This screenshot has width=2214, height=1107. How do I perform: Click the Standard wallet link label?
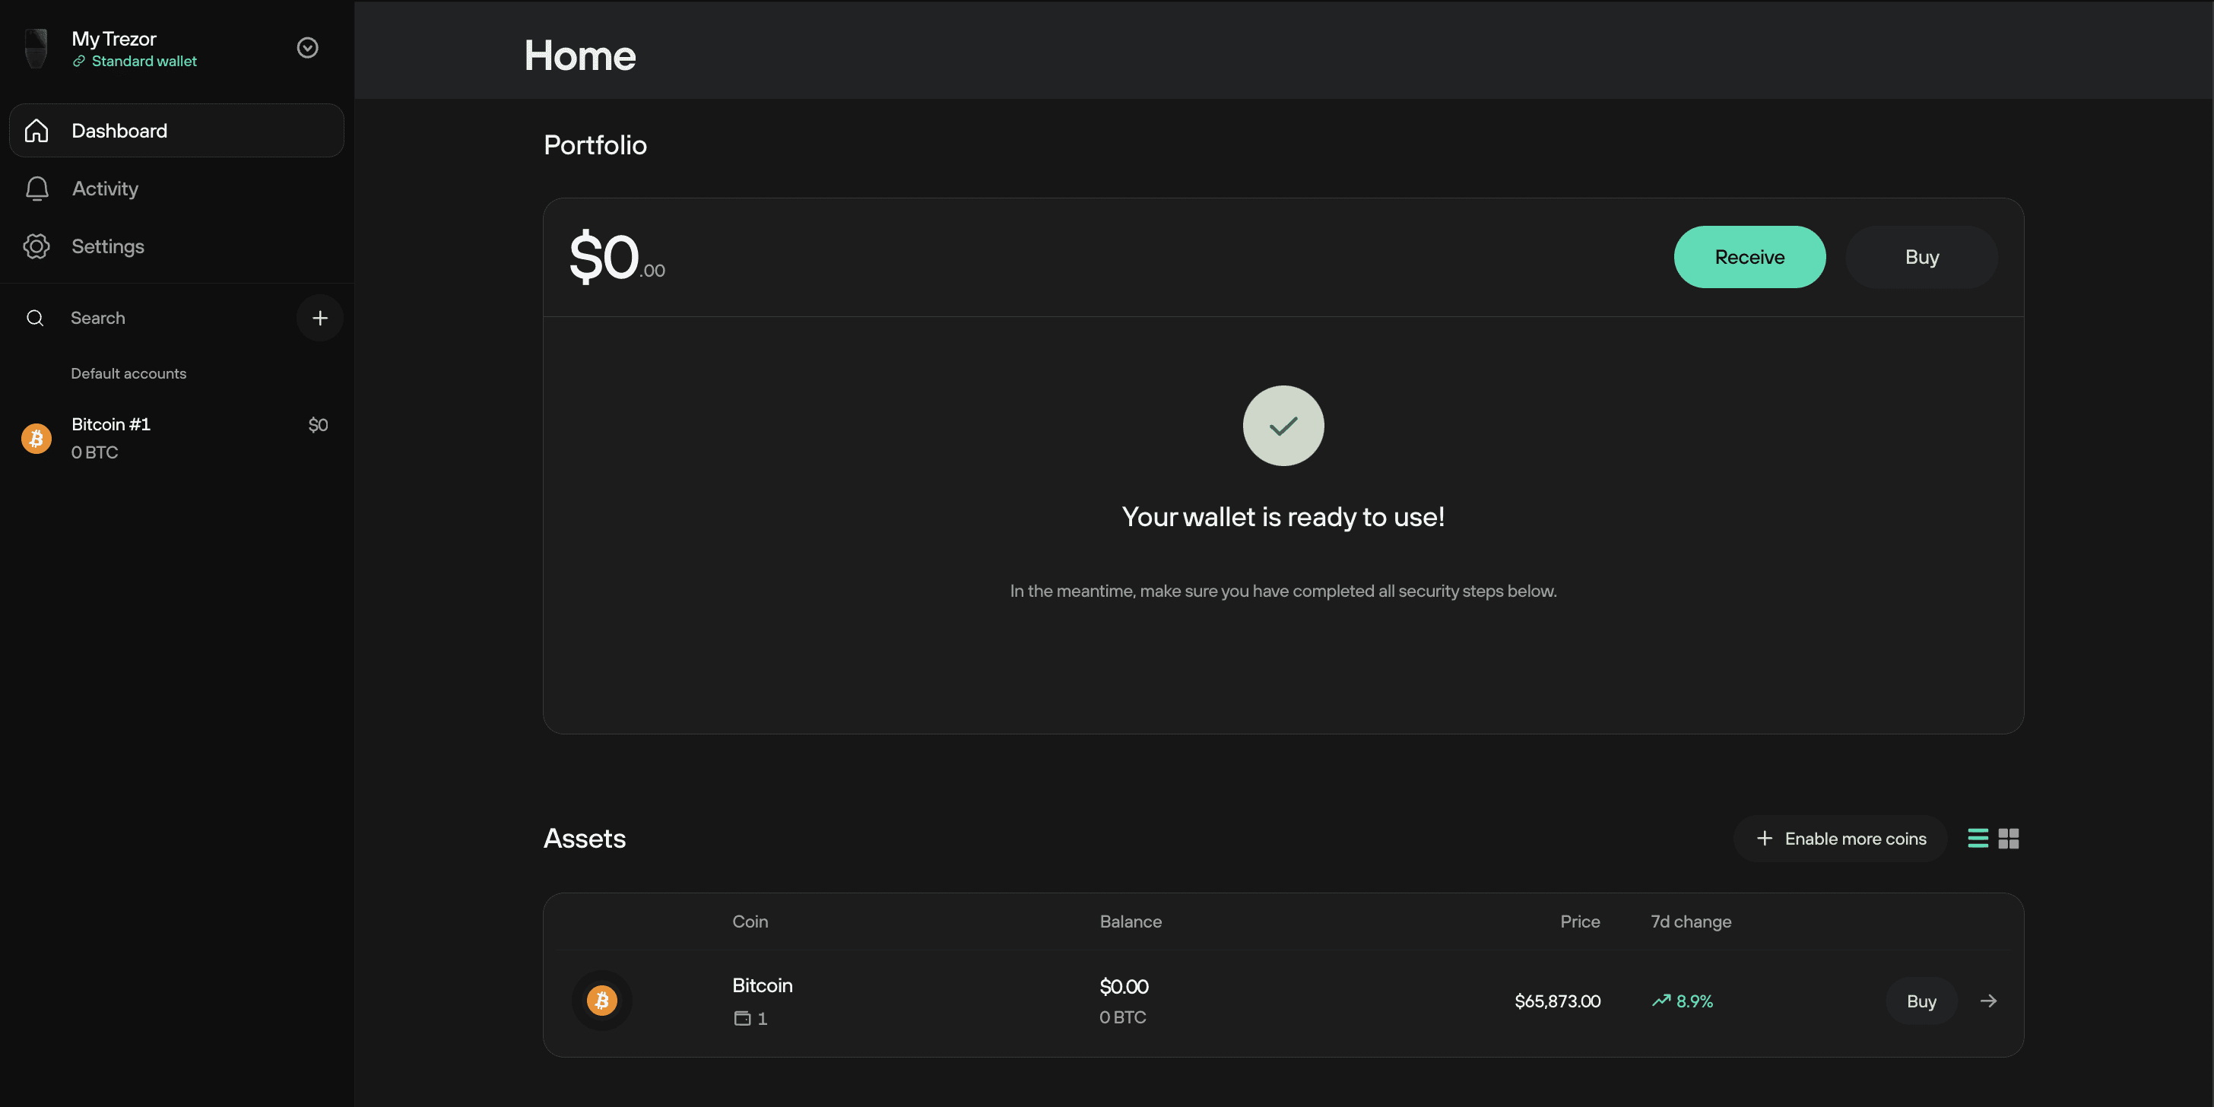pyautogui.click(x=144, y=62)
